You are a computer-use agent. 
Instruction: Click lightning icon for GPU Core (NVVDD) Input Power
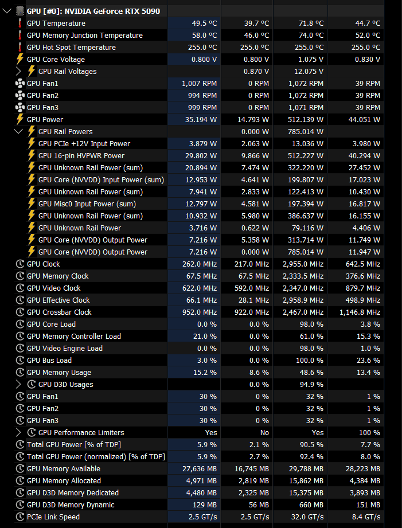click(32, 180)
